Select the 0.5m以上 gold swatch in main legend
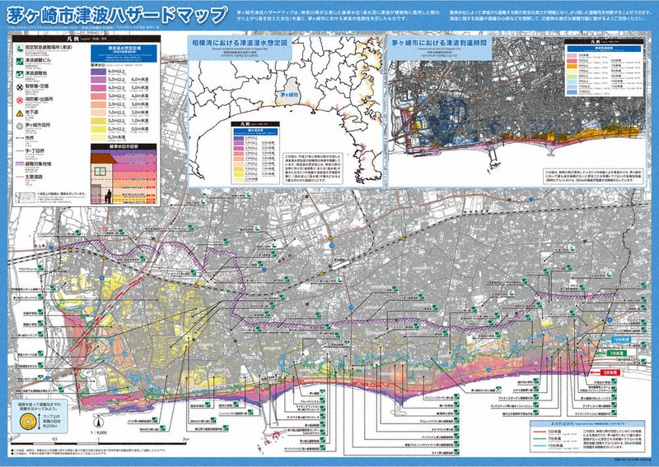 (98, 121)
